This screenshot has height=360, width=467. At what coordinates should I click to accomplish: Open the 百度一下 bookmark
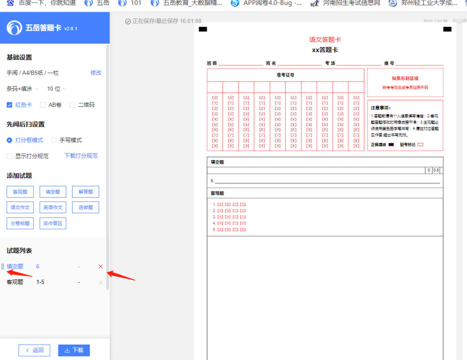click(42, 3)
